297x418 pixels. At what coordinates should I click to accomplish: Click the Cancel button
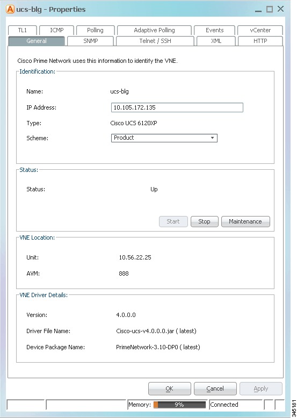point(215,388)
